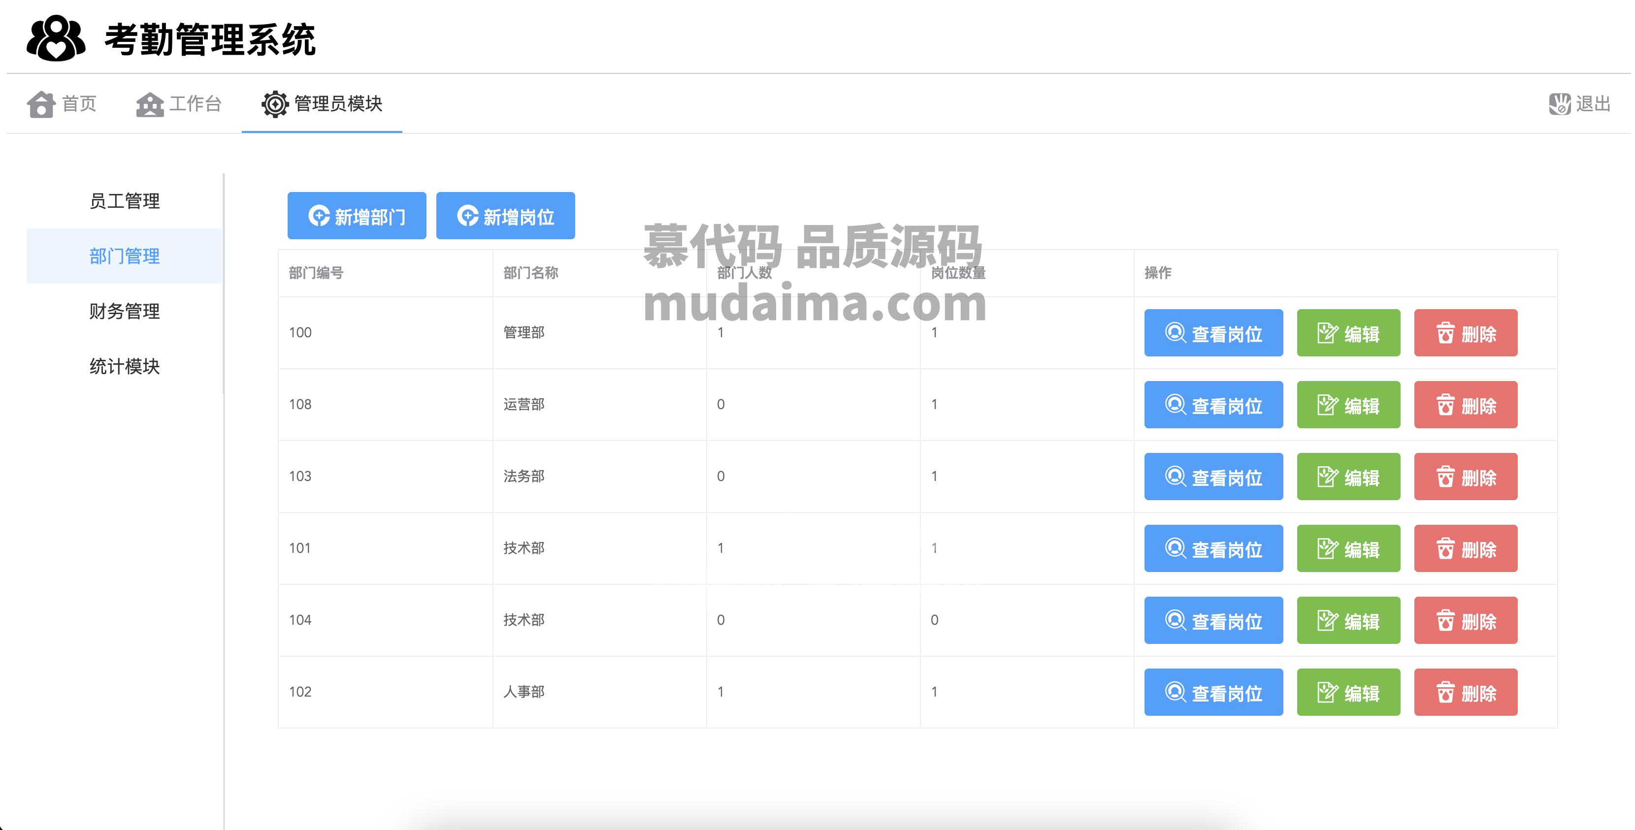Image resolution: width=1635 pixels, height=830 pixels.
Task: Select 部门管理 in the sidebar
Action: pos(125,256)
